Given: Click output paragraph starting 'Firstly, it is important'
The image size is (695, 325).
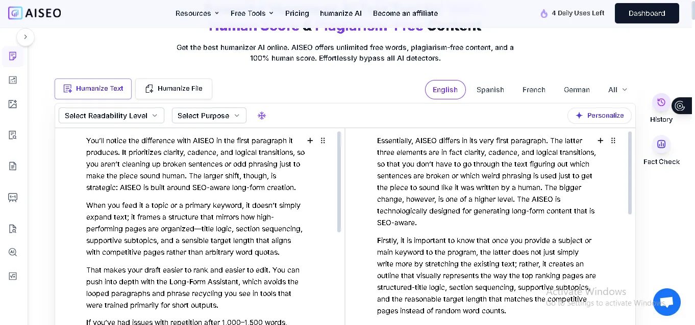Looking at the screenshot, I should (486, 276).
